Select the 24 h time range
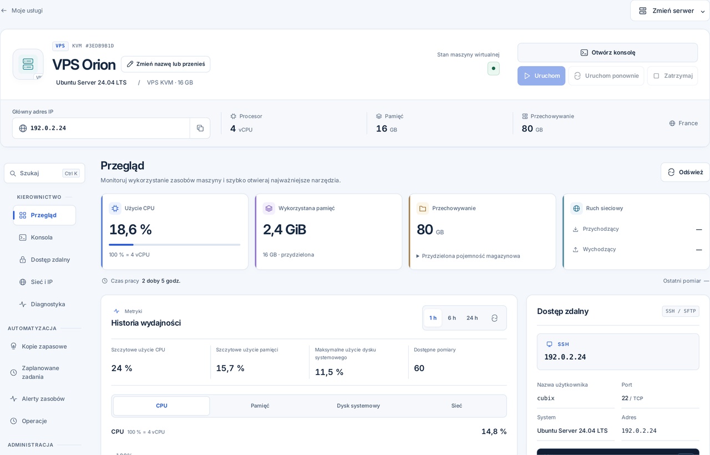This screenshot has height=455, width=710. pos(472,318)
